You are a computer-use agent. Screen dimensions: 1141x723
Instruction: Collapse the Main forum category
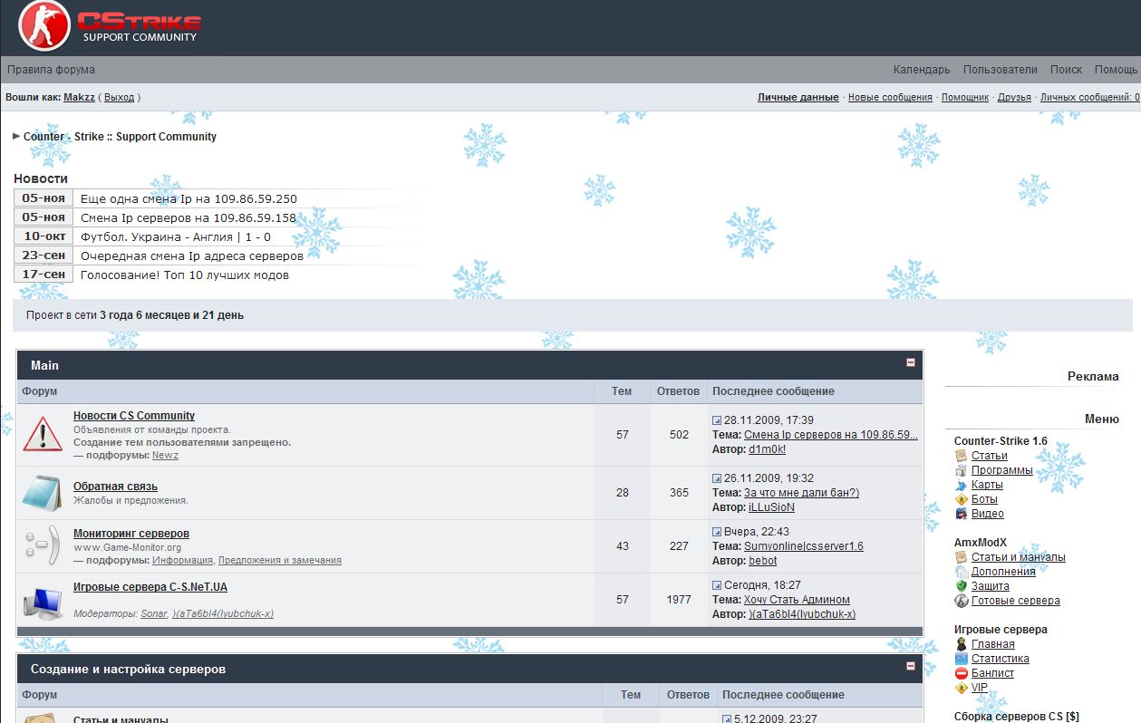coord(911,362)
